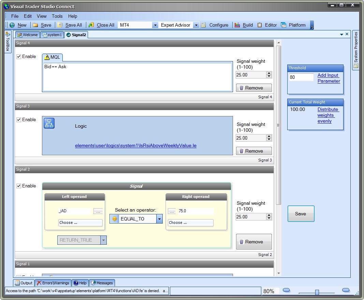Open the Edit menu
Viewport: 364px width, 300px height.
(28, 16)
